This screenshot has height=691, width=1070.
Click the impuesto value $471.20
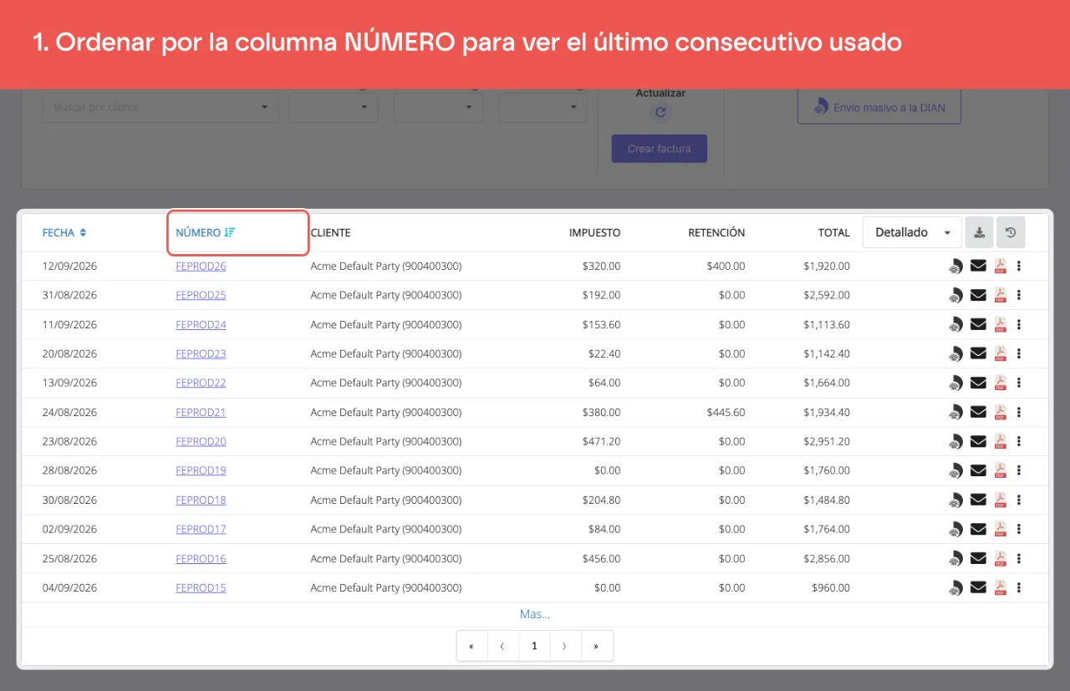point(602,441)
